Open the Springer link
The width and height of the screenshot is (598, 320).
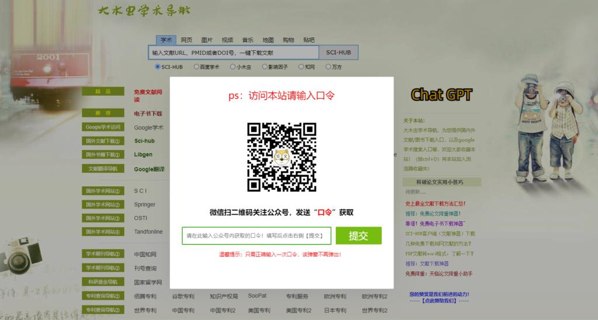pyautogui.click(x=145, y=205)
